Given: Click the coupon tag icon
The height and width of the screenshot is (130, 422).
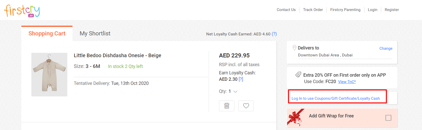Looking at the screenshot, I should (298, 75).
